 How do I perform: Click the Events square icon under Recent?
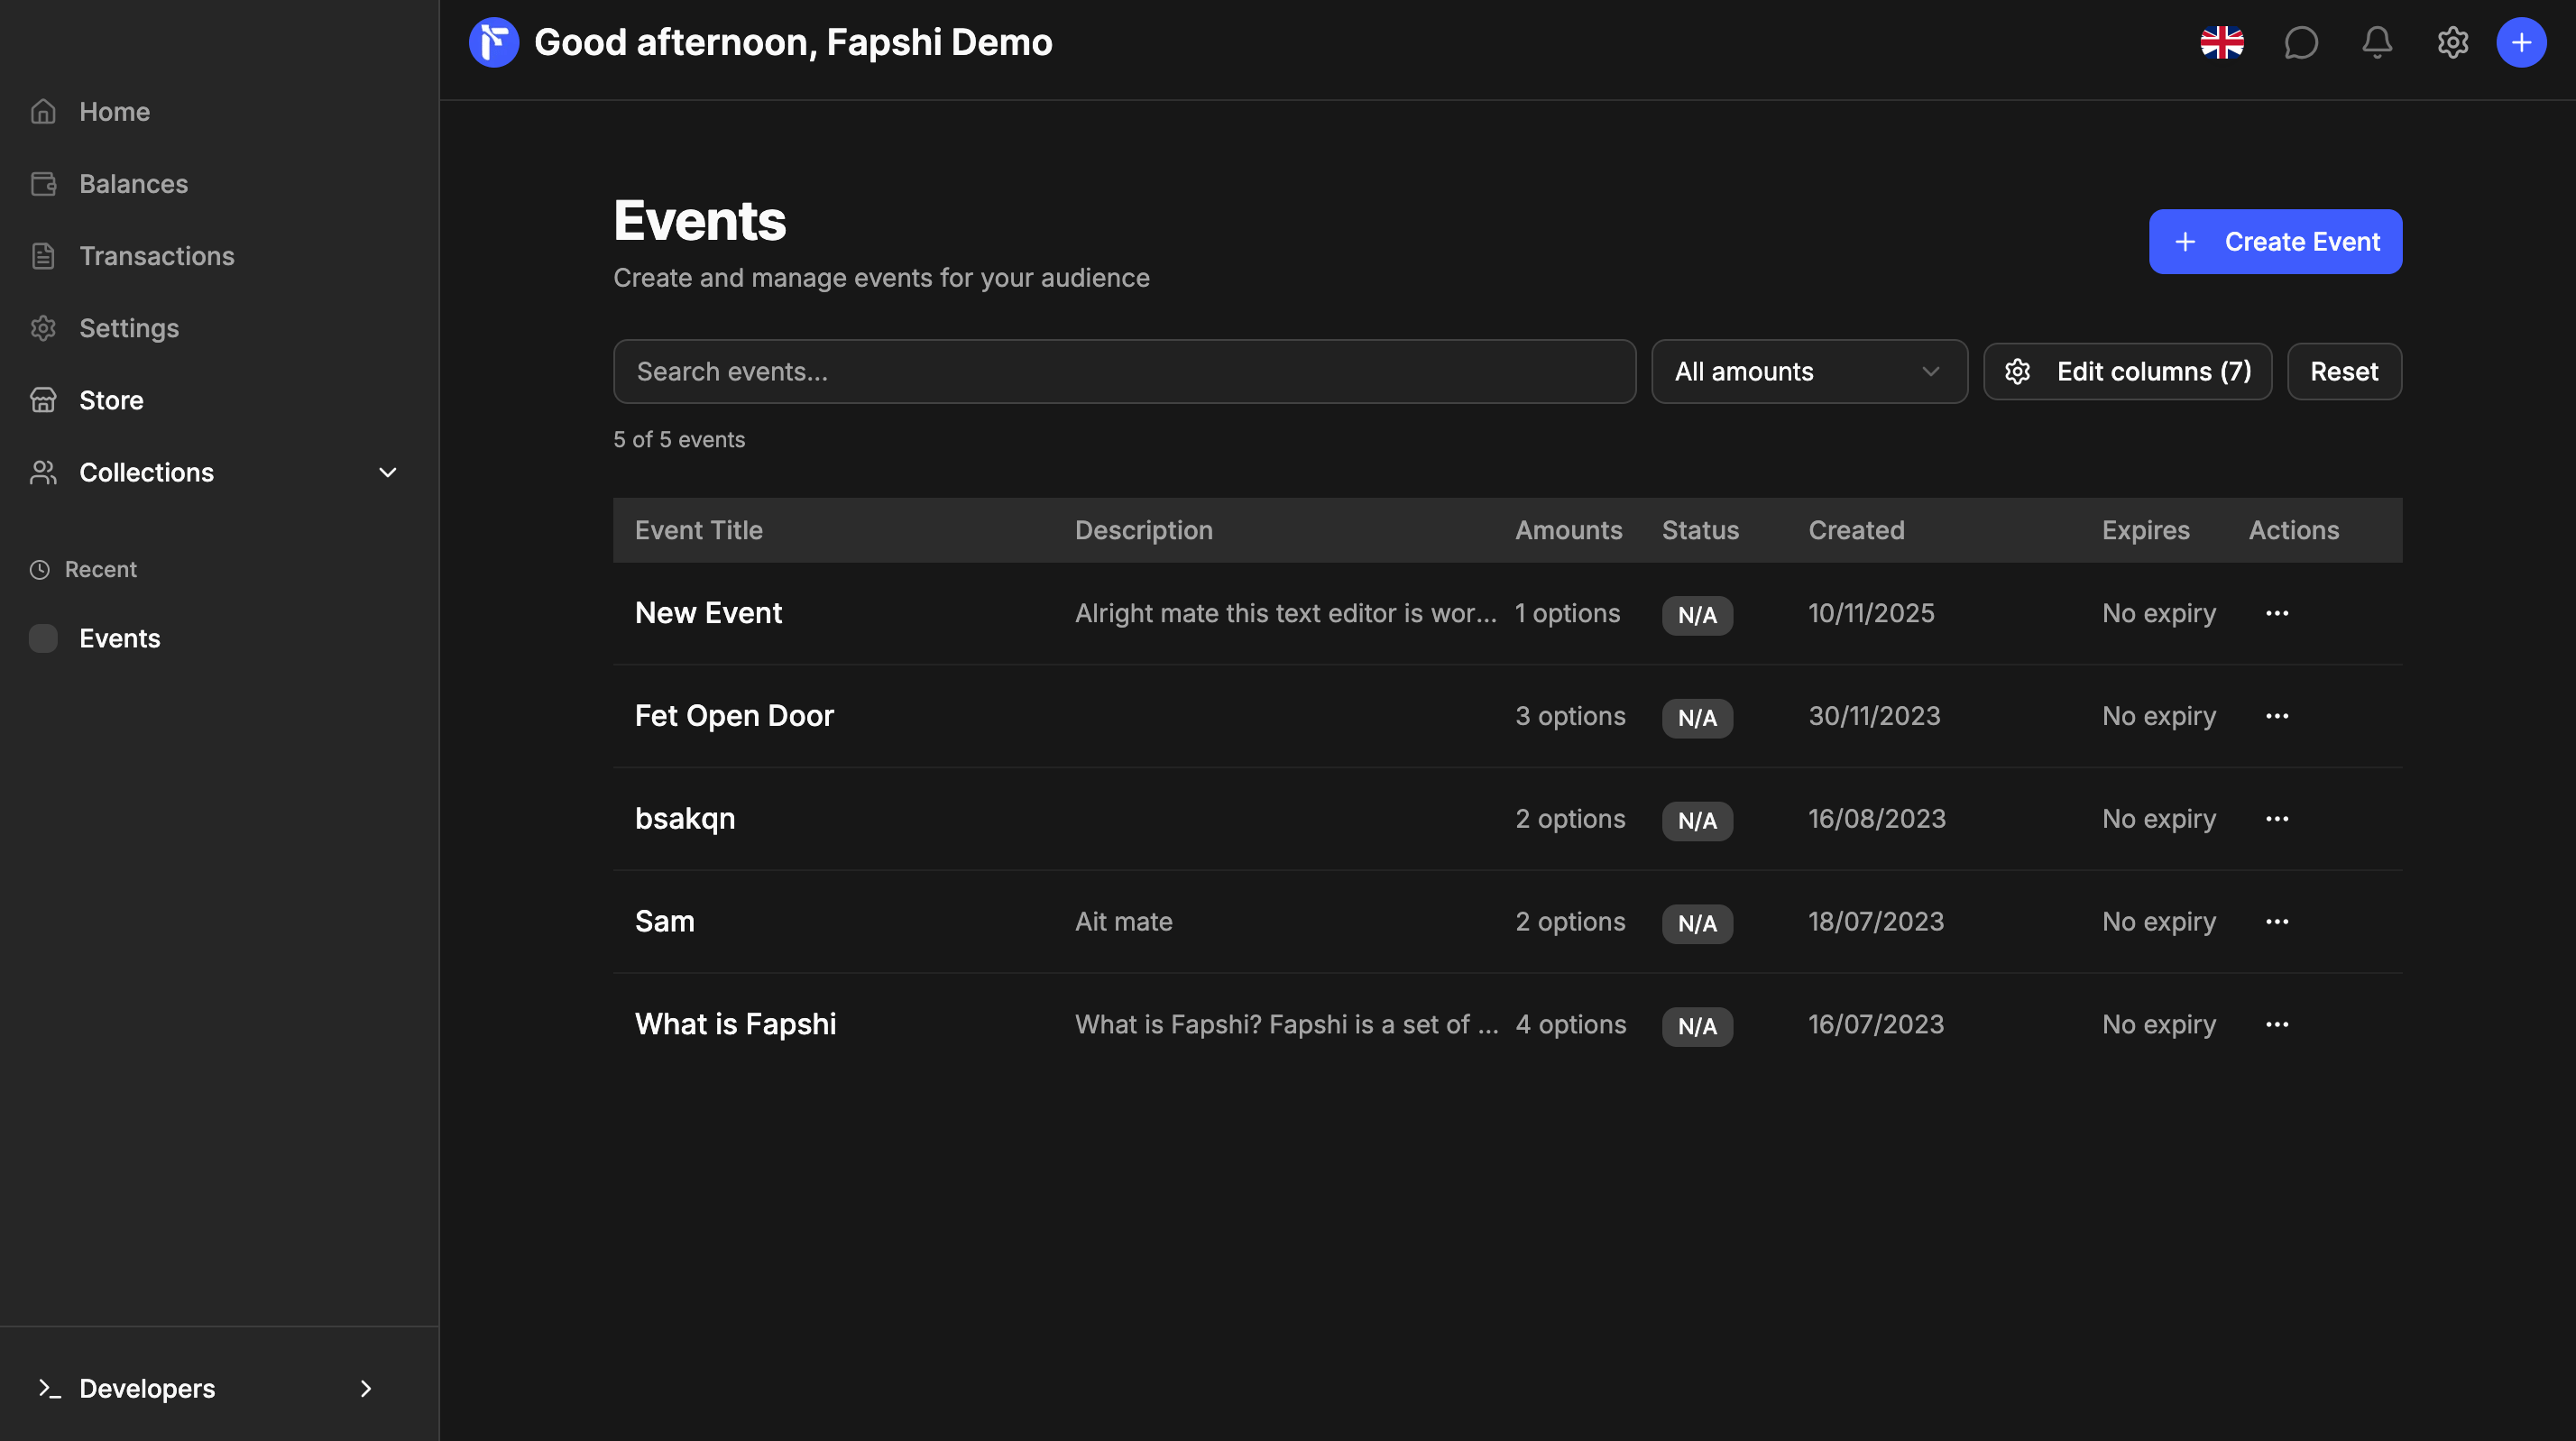point(43,638)
